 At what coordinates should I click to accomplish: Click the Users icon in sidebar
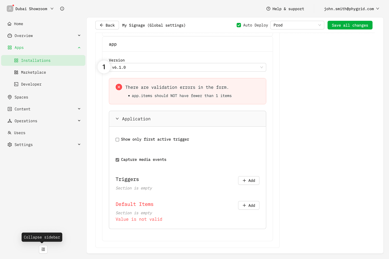pos(10,133)
